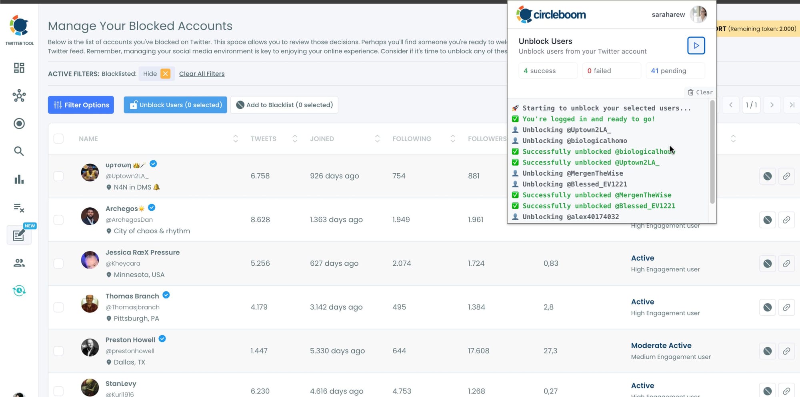
Task: Start unblocking with the play button
Action: pyautogui.click(x=696, y=46)
